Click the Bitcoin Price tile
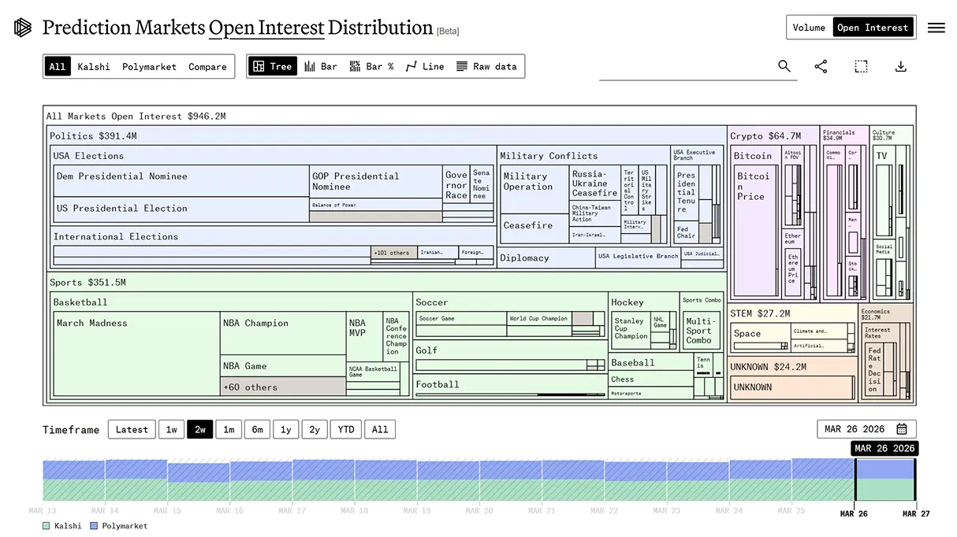The height and width of the screenshot is (537, 957). click(x=755, y=230)
